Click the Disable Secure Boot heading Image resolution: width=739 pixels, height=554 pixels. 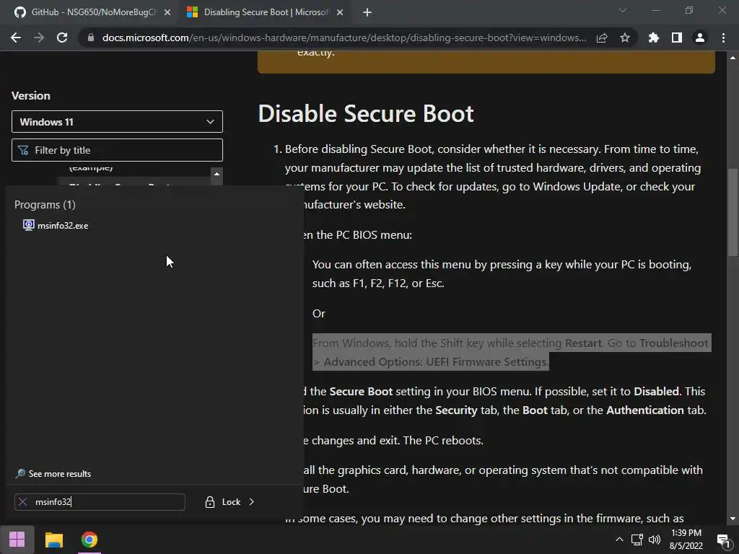[x=366, y=113]
